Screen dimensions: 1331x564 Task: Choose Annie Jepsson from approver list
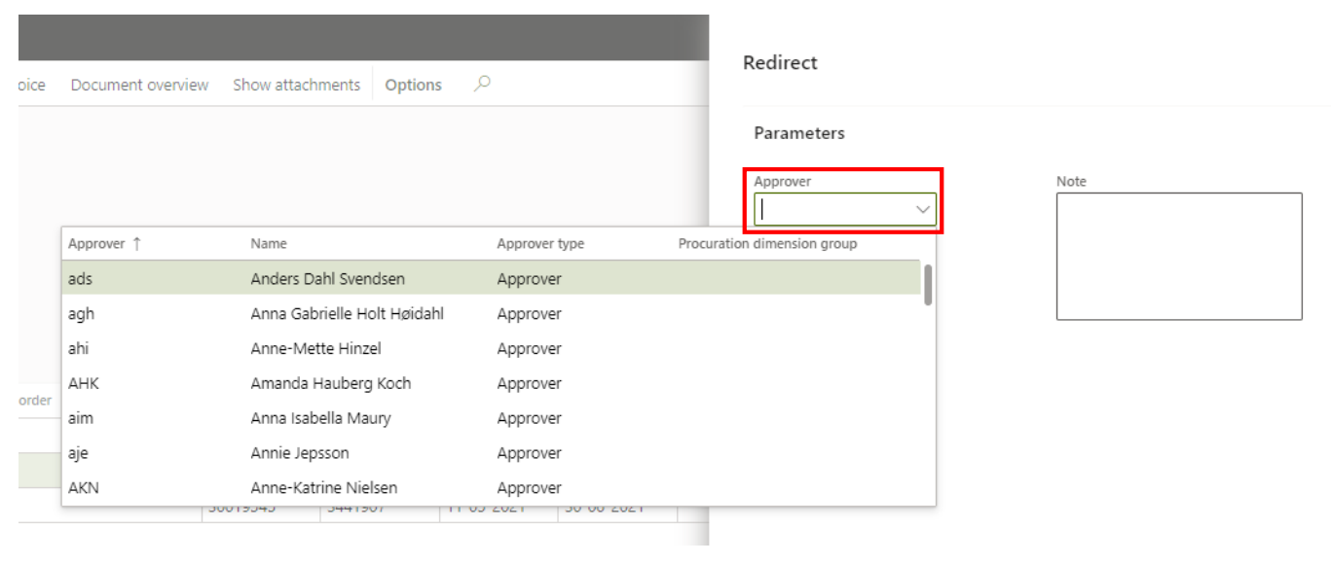(299, 453)
